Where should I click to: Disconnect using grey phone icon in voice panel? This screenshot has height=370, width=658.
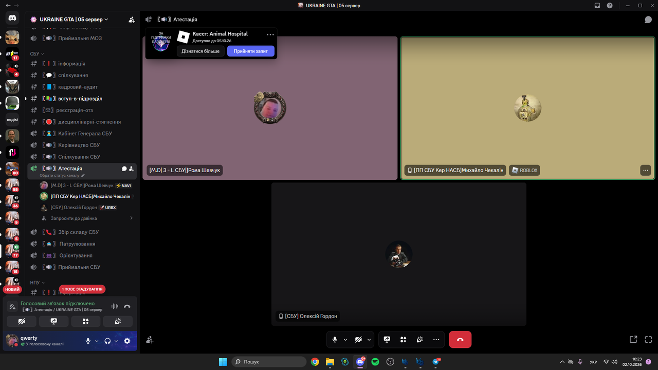pyautogui.click(x=127, y=306)
